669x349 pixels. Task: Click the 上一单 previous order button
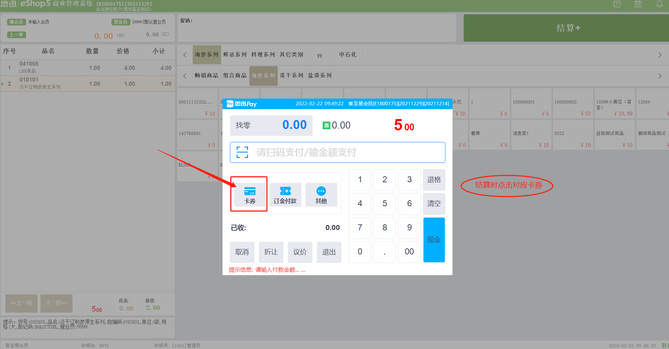coord(16,35)
